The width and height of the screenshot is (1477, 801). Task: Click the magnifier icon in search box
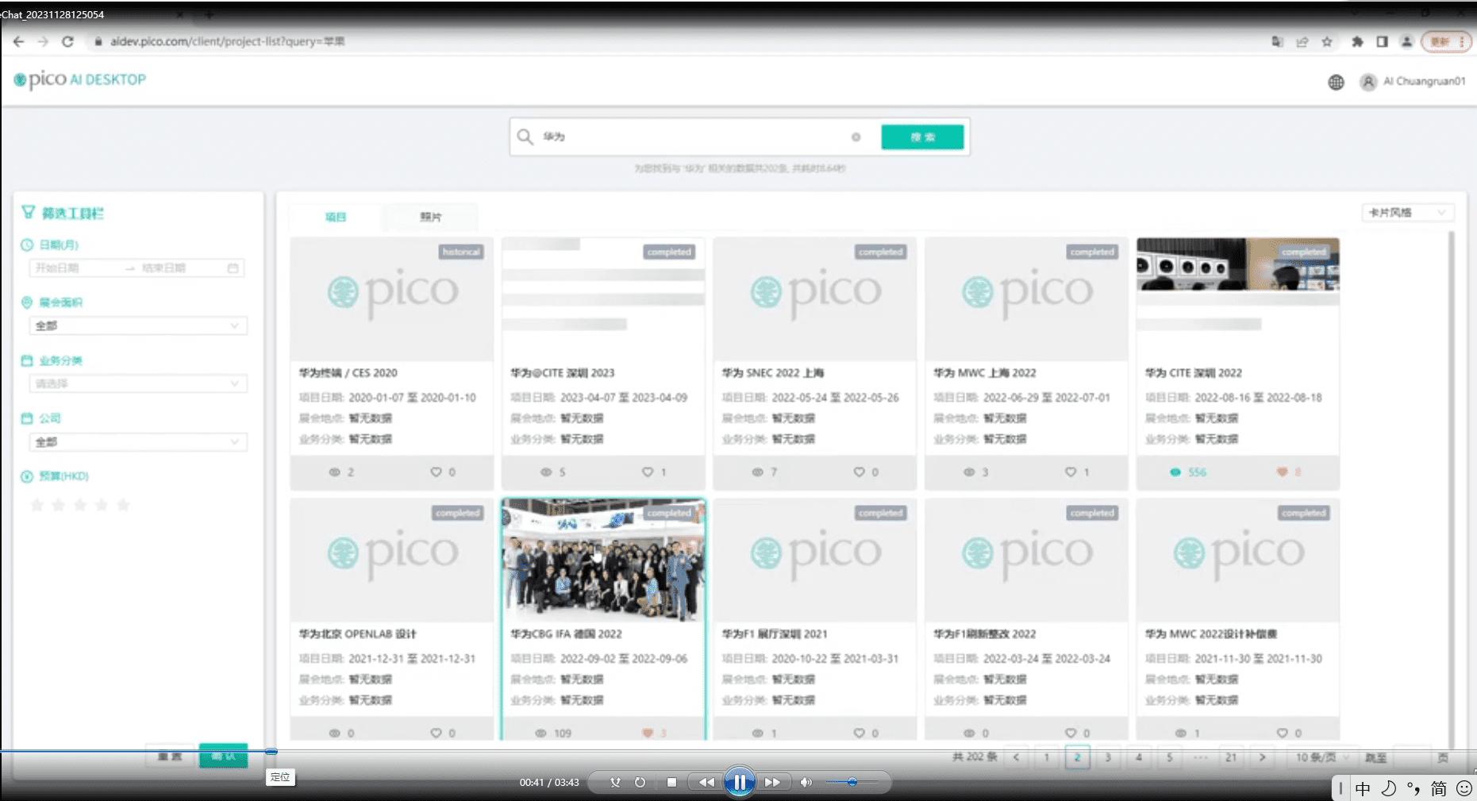[525, 137]
